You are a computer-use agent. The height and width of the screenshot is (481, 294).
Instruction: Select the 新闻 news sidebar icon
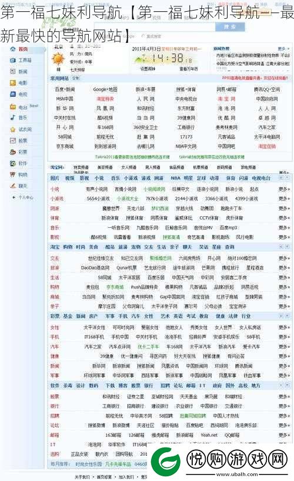(x=12, y=72)
